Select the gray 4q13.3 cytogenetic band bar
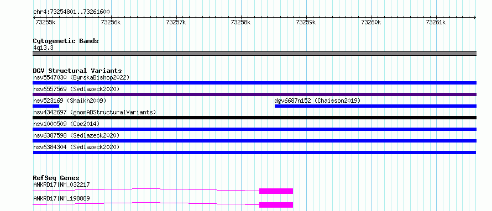The width and height of the screenshot is (492, 211). (x=254, y=54)
